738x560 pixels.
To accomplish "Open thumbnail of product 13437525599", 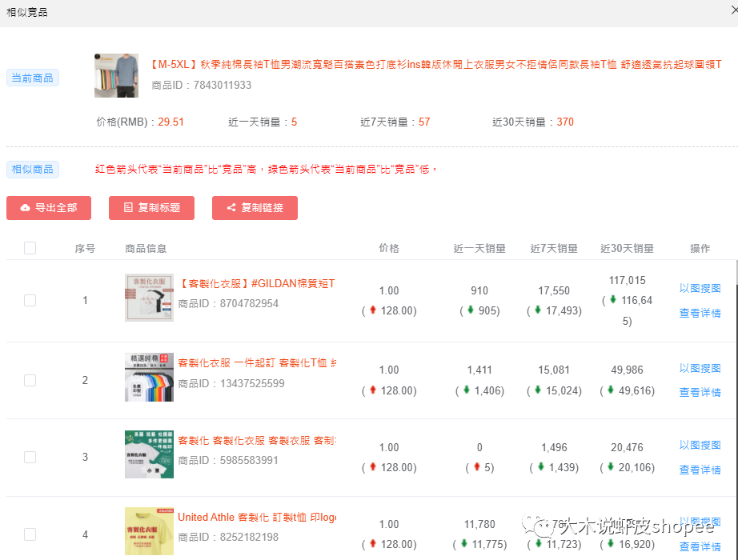I will click(149, 378).
